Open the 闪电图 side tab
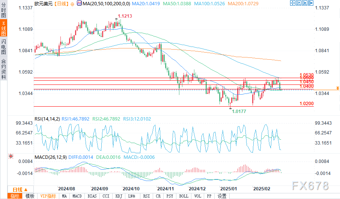340x199 pixels. pyautogui.click(x=3, y=47)
